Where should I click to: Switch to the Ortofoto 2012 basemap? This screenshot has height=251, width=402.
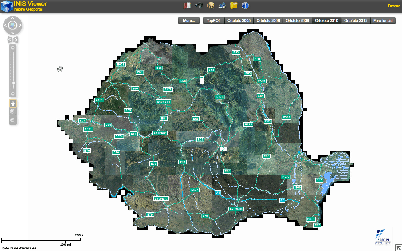click(x=356, y=21)
